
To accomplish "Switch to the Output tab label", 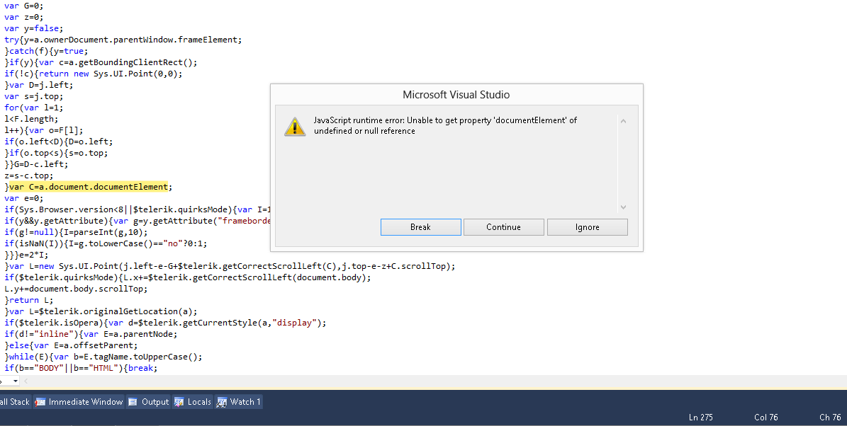I will coord(155,402).
